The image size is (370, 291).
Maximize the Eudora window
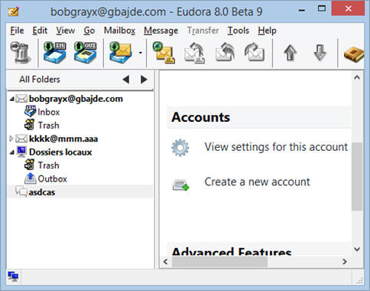(x=322, y=9)
